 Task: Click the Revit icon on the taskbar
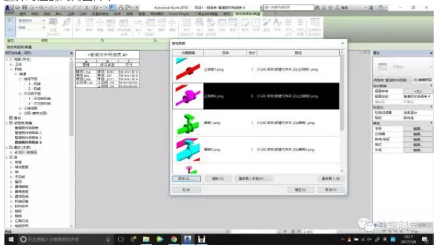188,239
